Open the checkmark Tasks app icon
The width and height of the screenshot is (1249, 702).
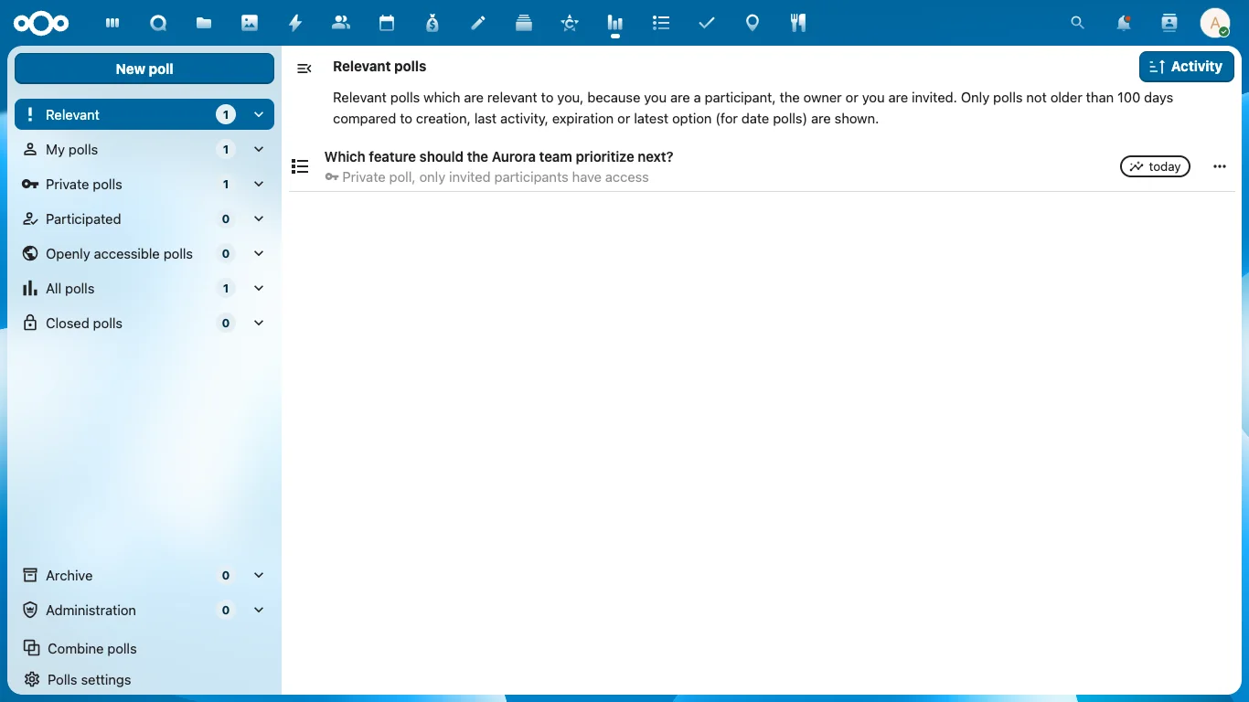click(707, 23)
